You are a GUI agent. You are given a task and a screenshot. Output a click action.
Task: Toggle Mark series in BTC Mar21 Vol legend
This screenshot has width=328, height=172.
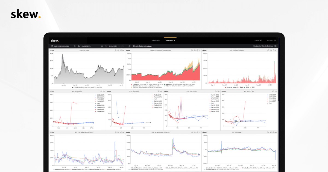[269, 103]
